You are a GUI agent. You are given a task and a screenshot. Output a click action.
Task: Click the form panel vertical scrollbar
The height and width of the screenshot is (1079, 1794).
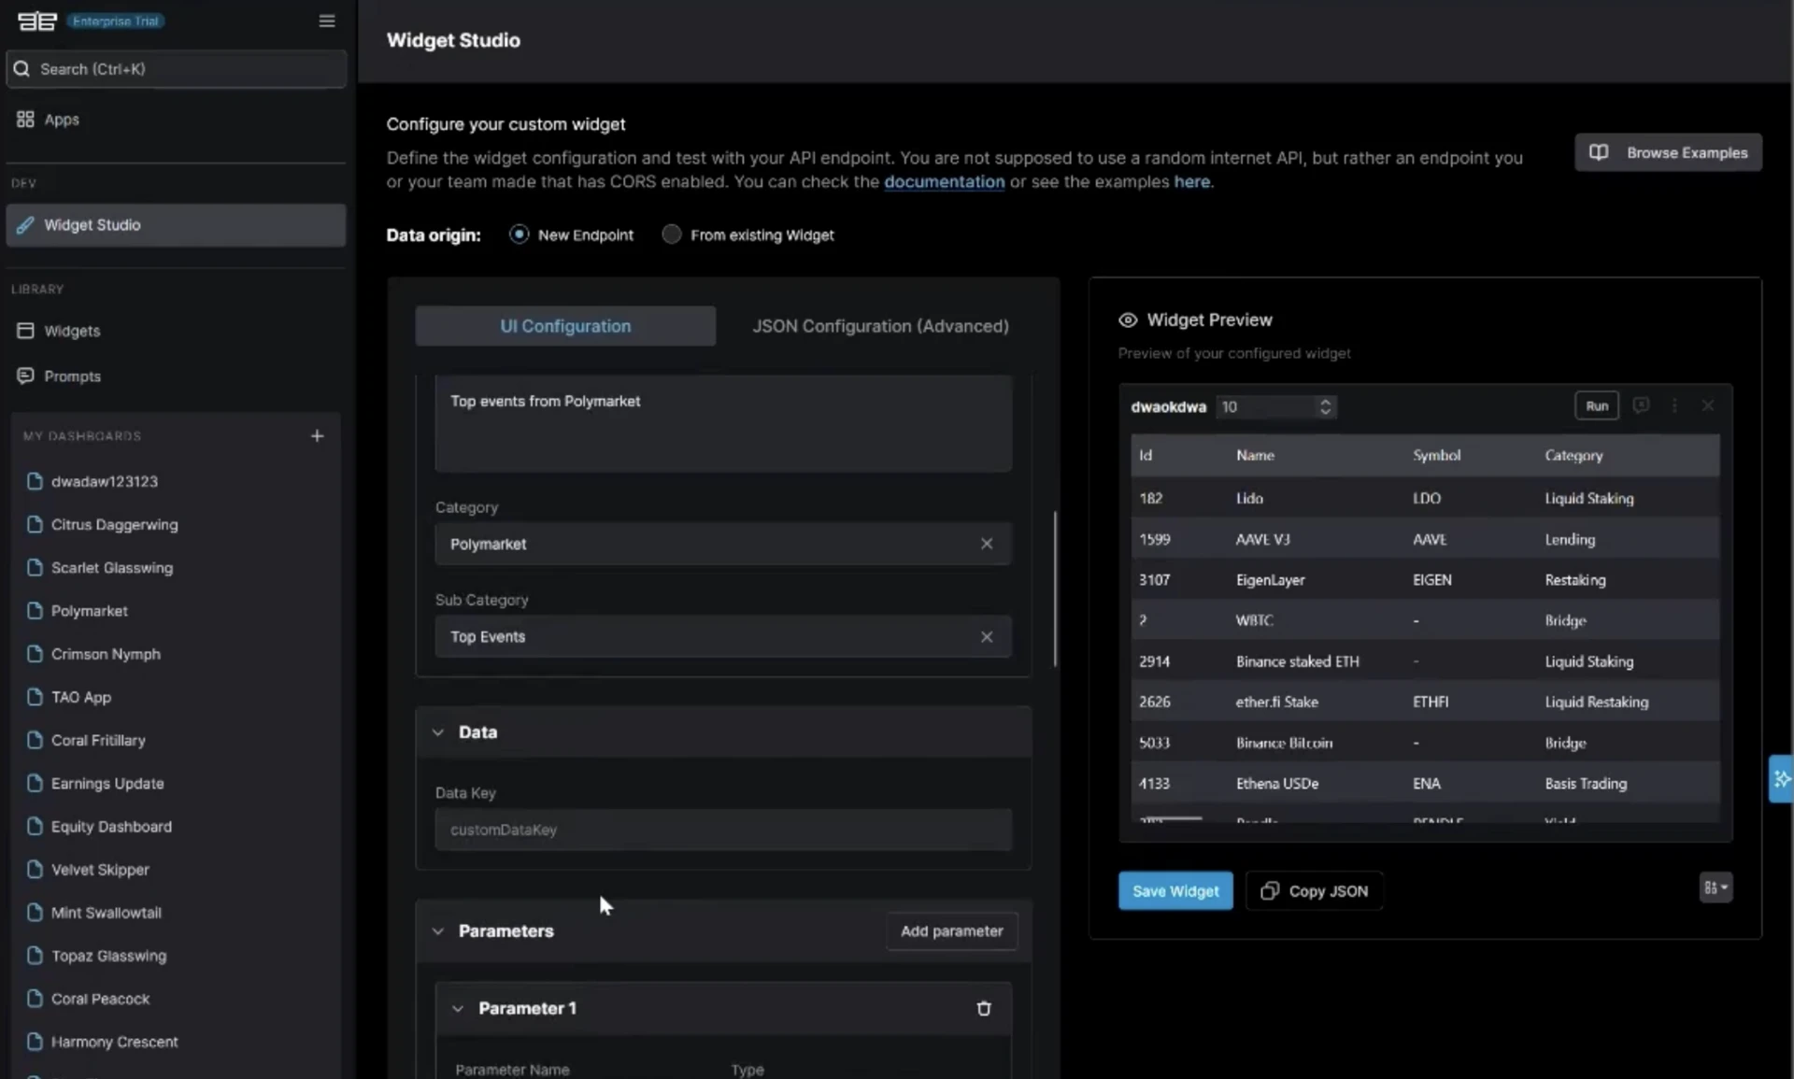point(1055,589)
